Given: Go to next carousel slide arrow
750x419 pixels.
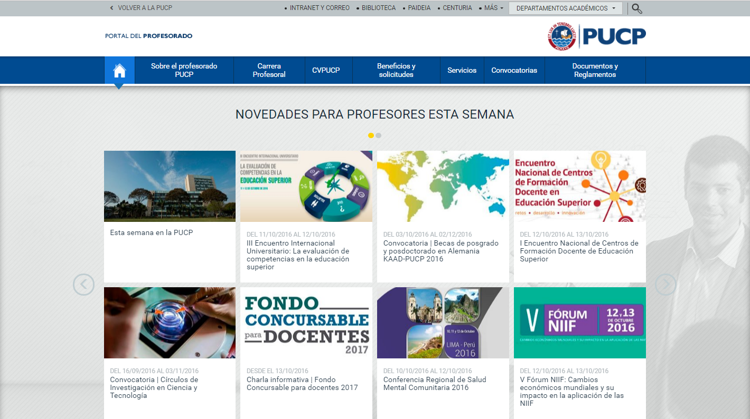Looking at the screenshot, I should coord(665,285).
